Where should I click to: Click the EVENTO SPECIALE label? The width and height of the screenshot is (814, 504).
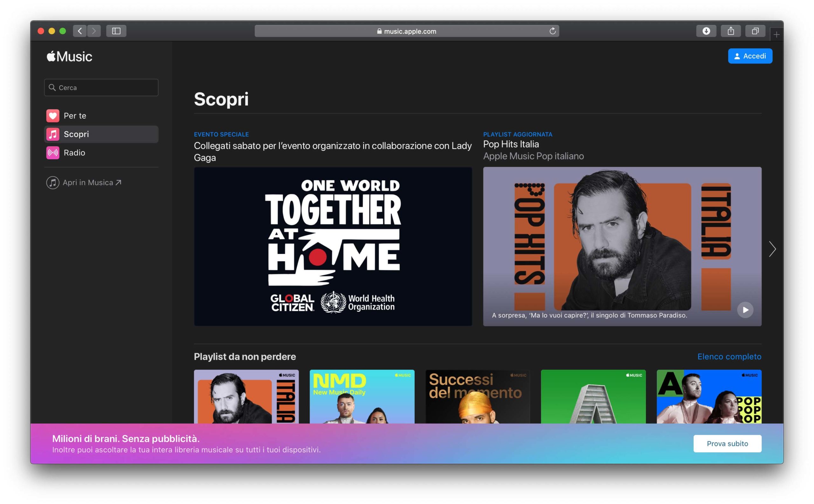click(x=221, y=134)
